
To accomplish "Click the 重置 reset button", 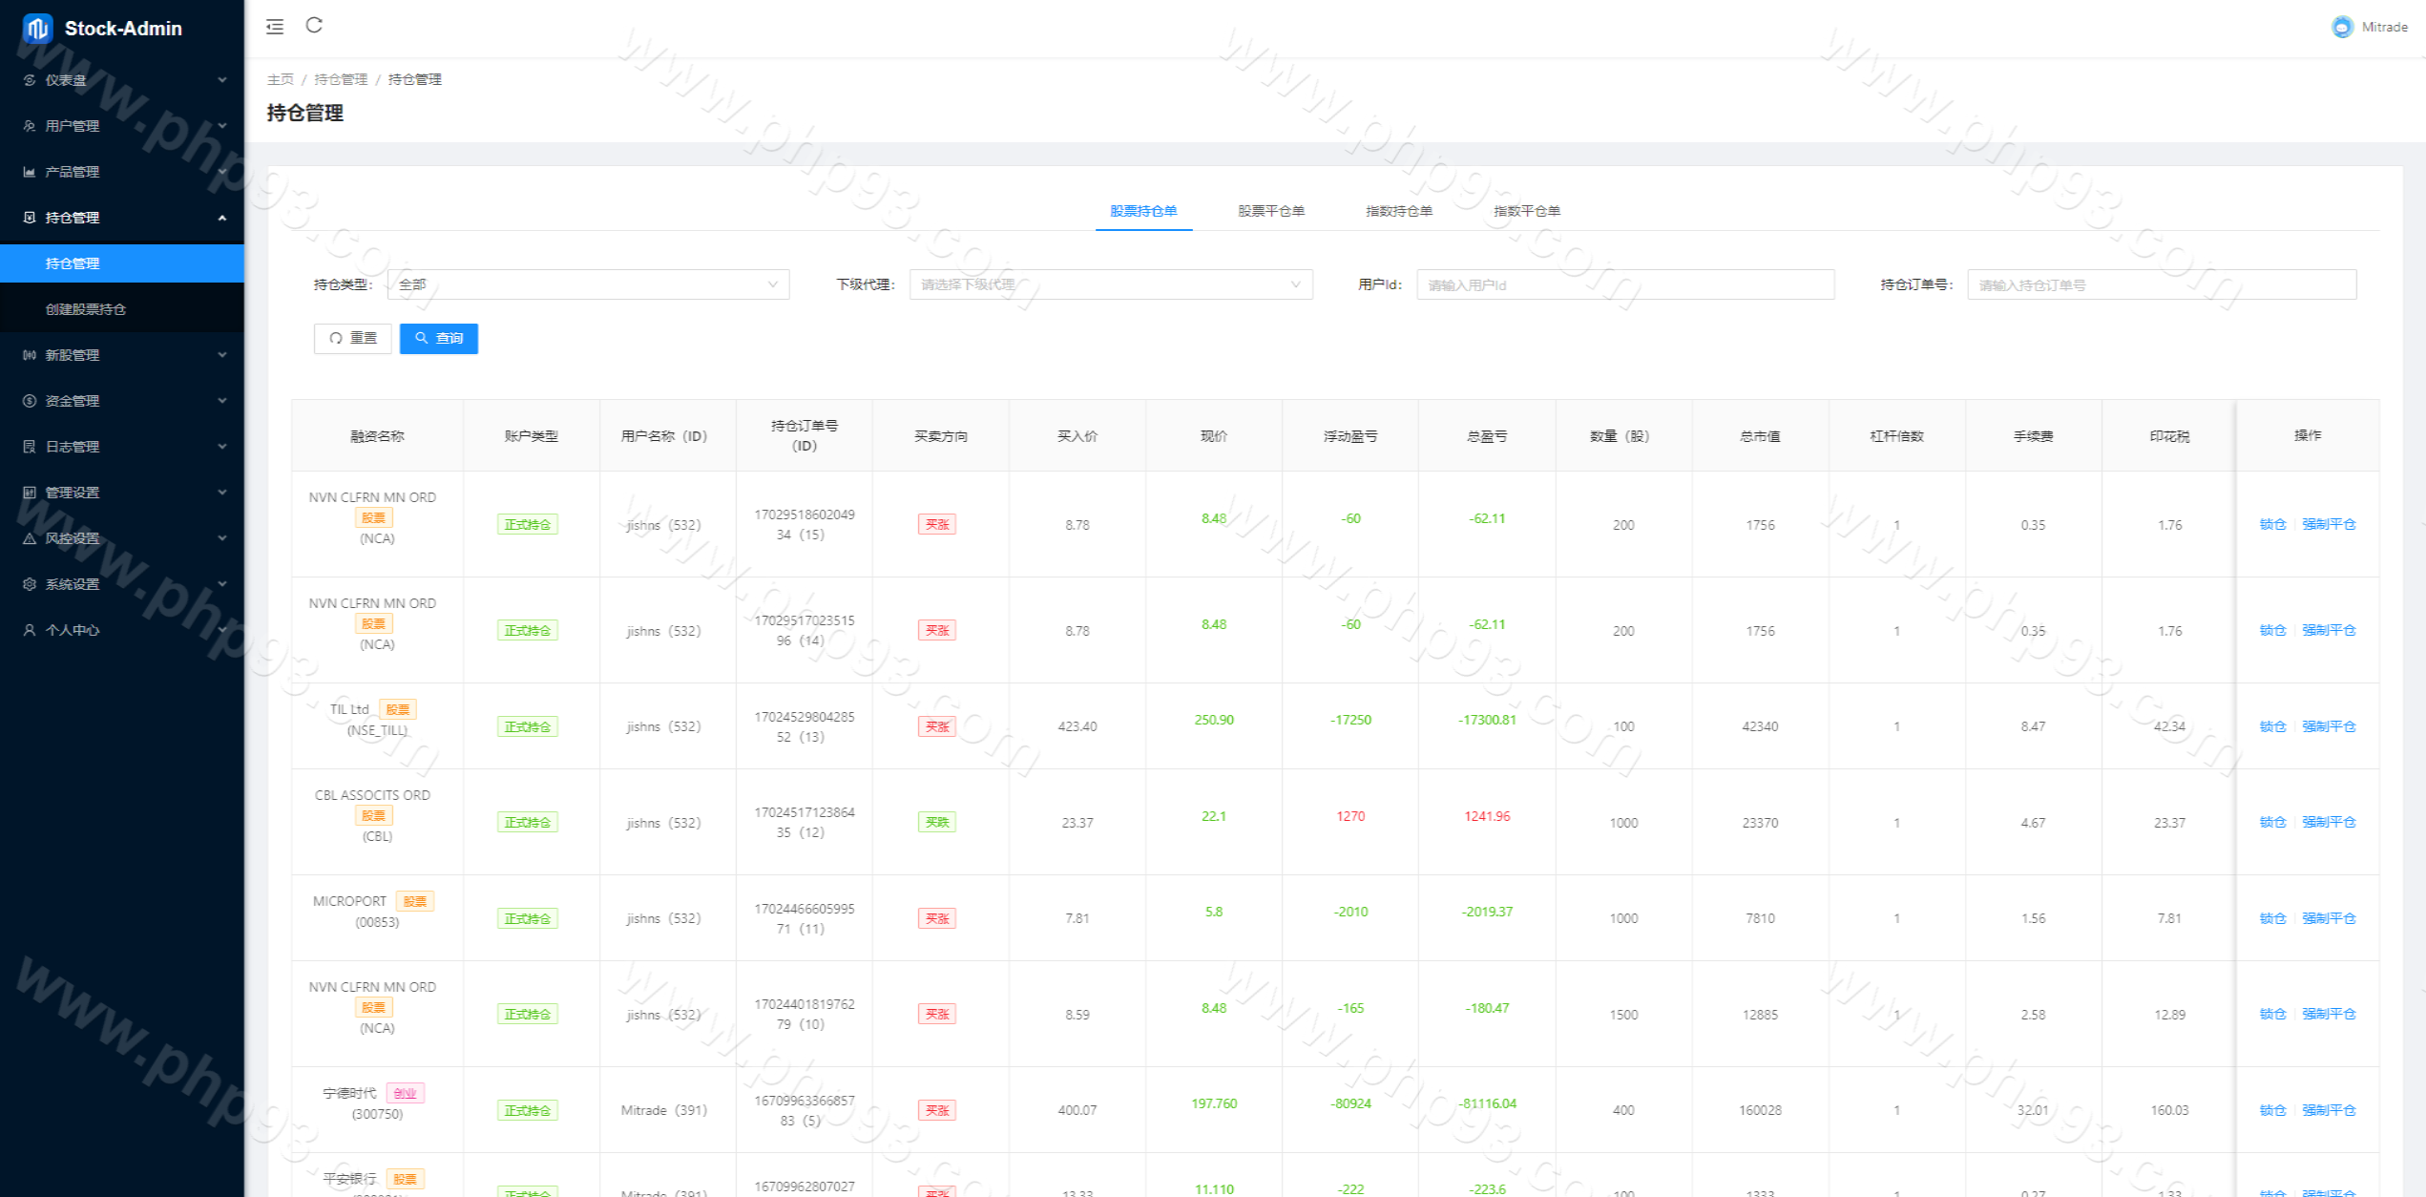I will 352,338.
